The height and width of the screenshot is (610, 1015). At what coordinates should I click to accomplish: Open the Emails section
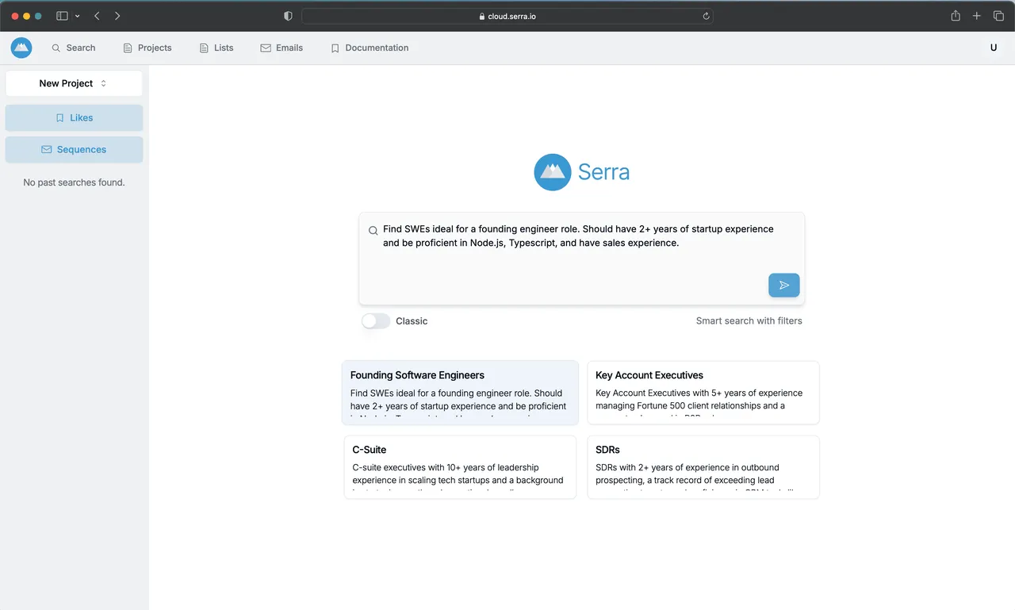click(282, 48)
